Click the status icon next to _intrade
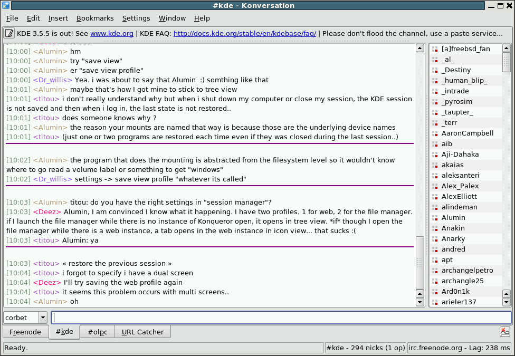This screenshot has height=356, width=515. coord(435,91)
